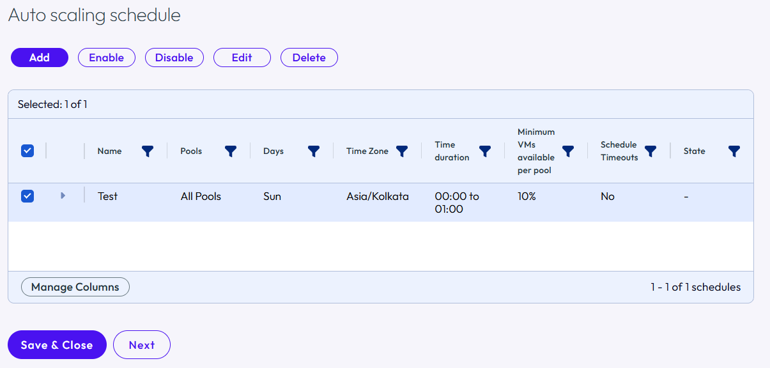The height and width of the screenshot is (368, 770).
Task: Click the All Pools cell
Action: click(201, 196)
